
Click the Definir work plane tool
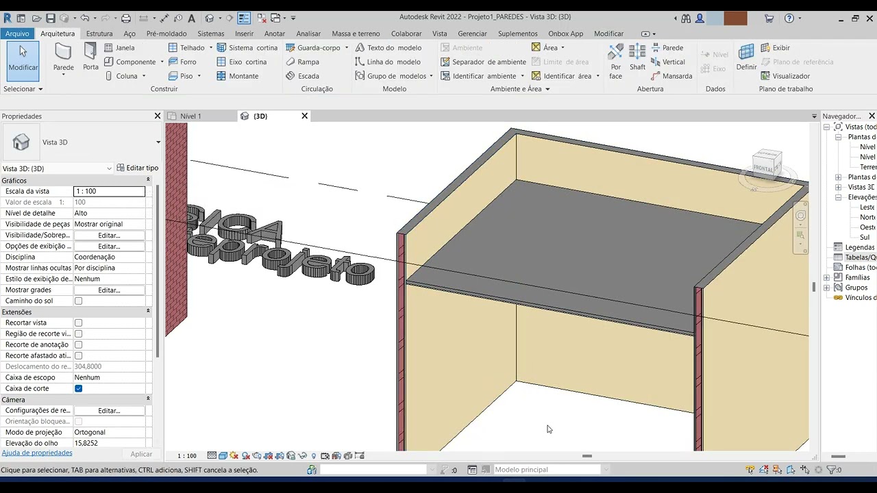[x=746, y=58]
